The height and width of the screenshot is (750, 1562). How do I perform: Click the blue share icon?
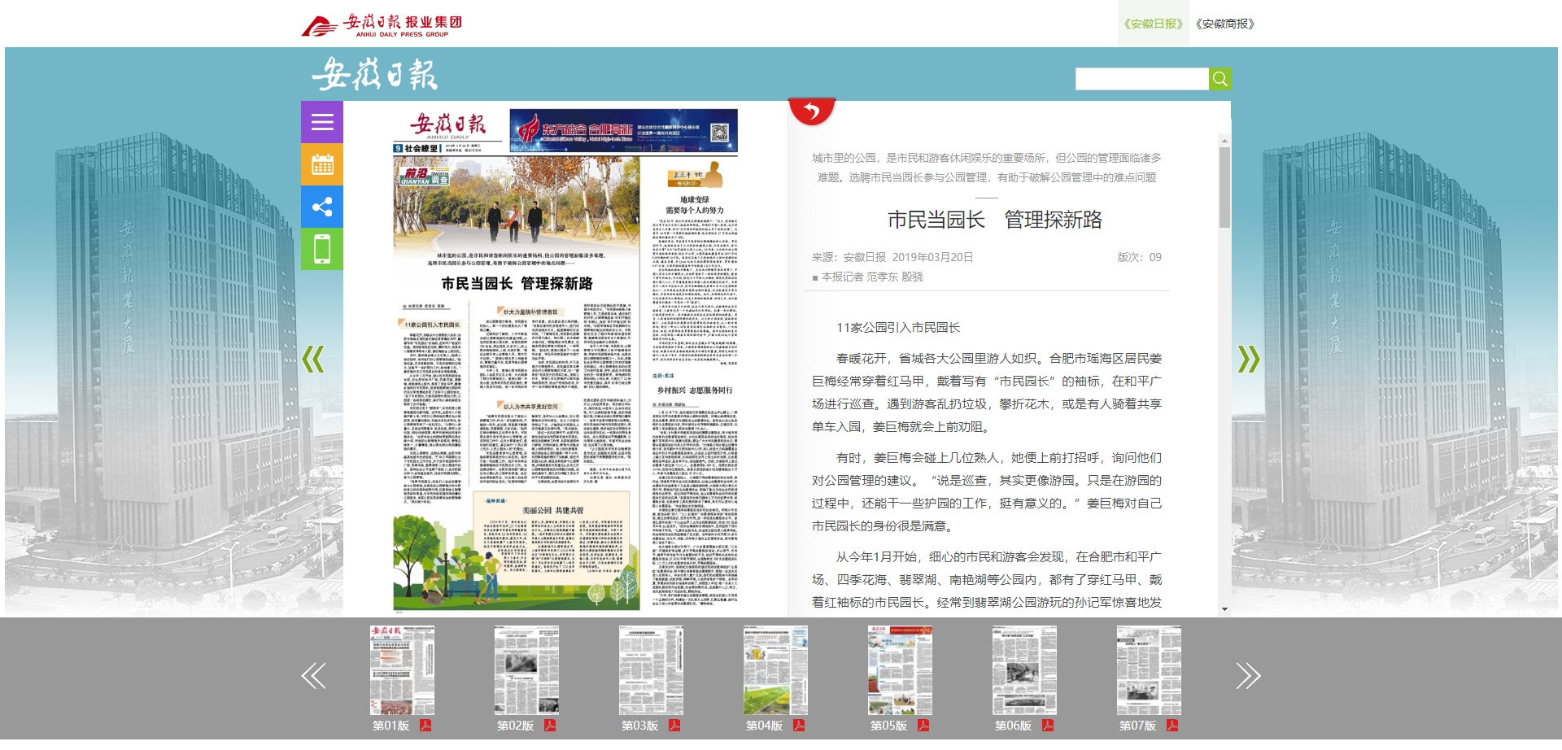(322, 207)
